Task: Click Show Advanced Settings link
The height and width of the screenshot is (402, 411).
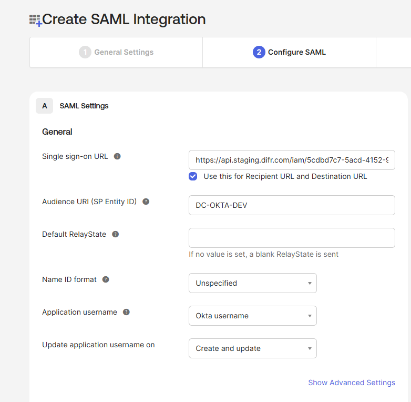Action: tap(351, 383)
